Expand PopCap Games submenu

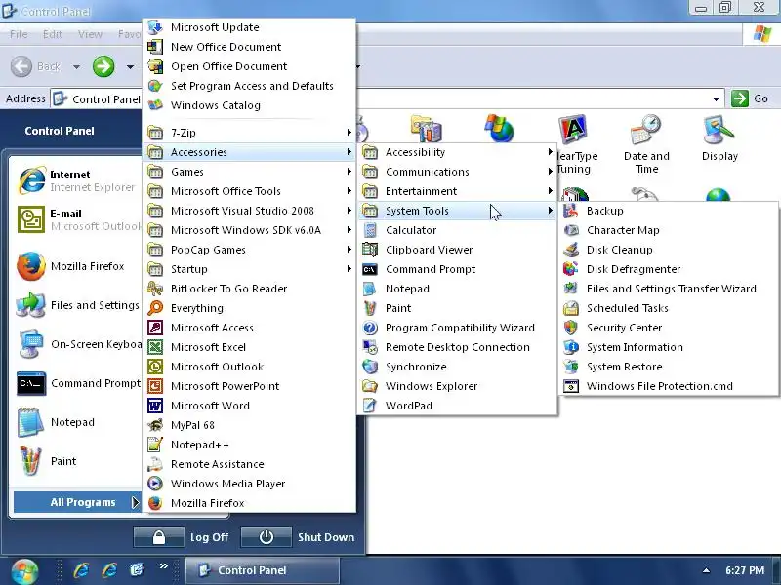(249, 250)
